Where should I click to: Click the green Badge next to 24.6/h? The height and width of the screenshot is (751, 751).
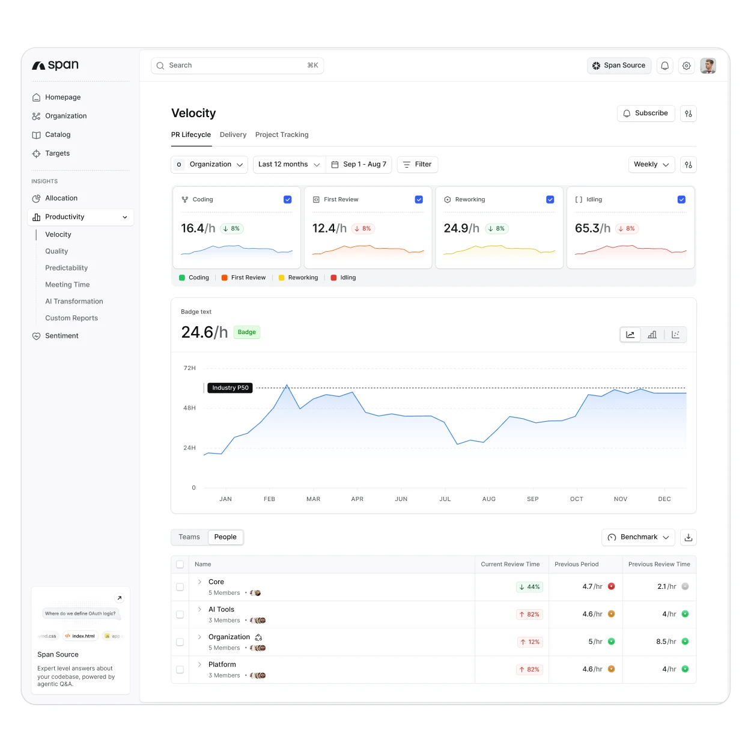click(246, 332)
